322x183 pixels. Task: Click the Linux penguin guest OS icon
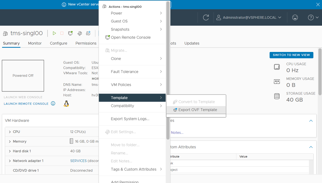click(66, 103)
